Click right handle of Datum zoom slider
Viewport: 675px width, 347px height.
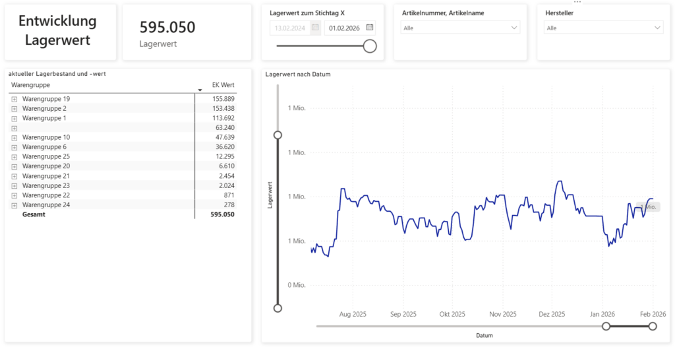pos(653,326)
